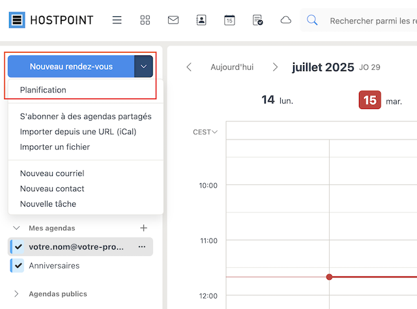Select 'Nouvelle tâche' menu entry
Viewport: 417px width, 309px height.
pyautogui.click(x=85, y=204)
